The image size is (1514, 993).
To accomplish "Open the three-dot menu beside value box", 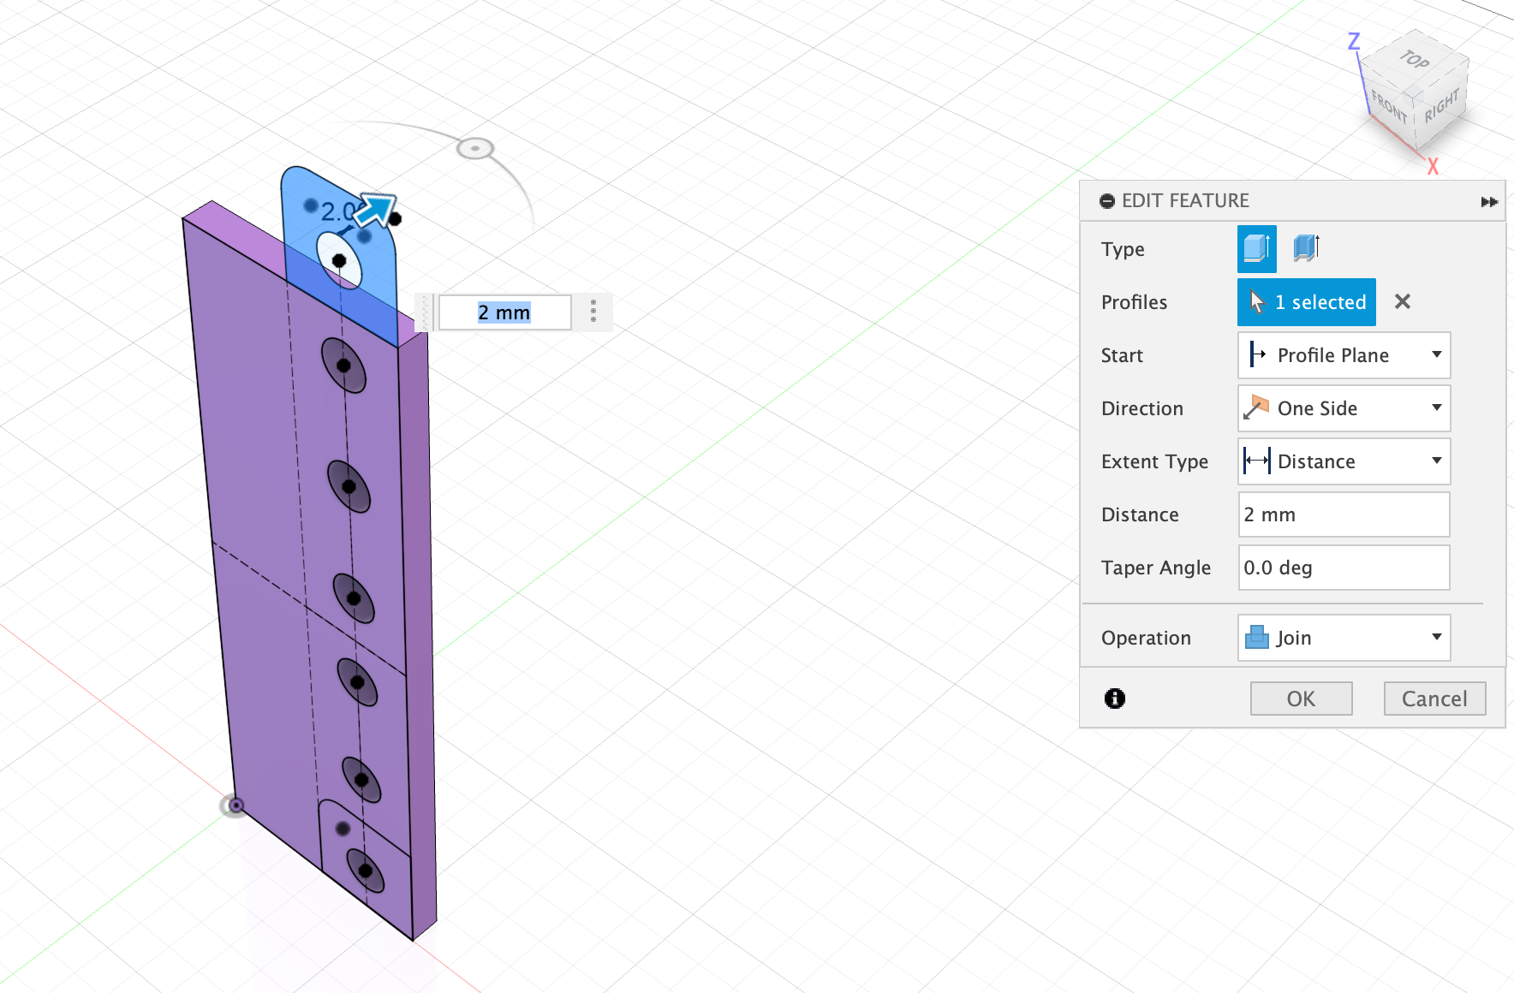I will [593, 312].
